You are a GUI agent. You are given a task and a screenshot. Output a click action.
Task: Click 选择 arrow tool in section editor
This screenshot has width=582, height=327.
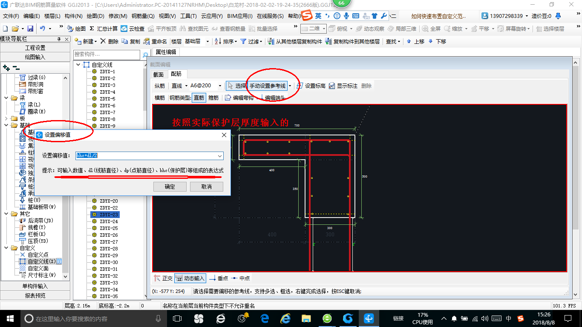[x=236, y=86]
